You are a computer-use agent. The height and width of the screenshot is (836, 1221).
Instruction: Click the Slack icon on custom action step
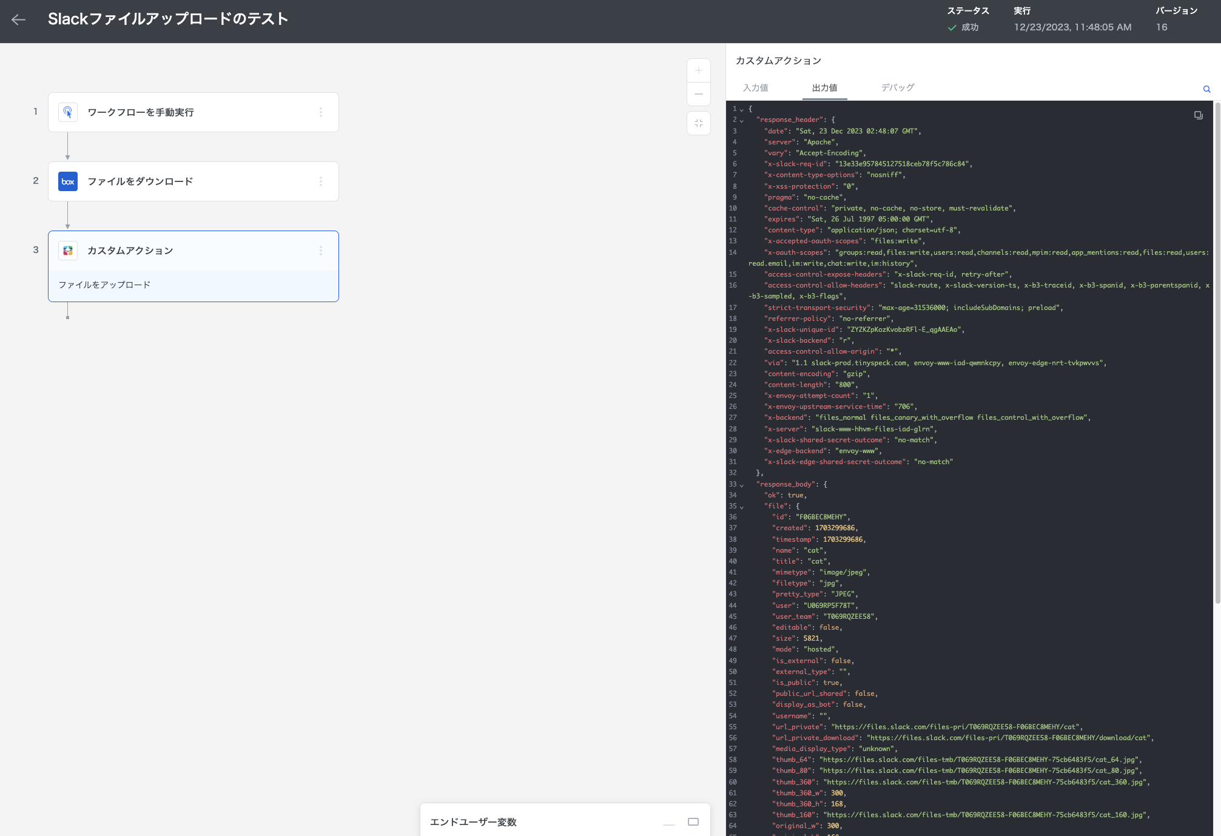pos(68,251)
